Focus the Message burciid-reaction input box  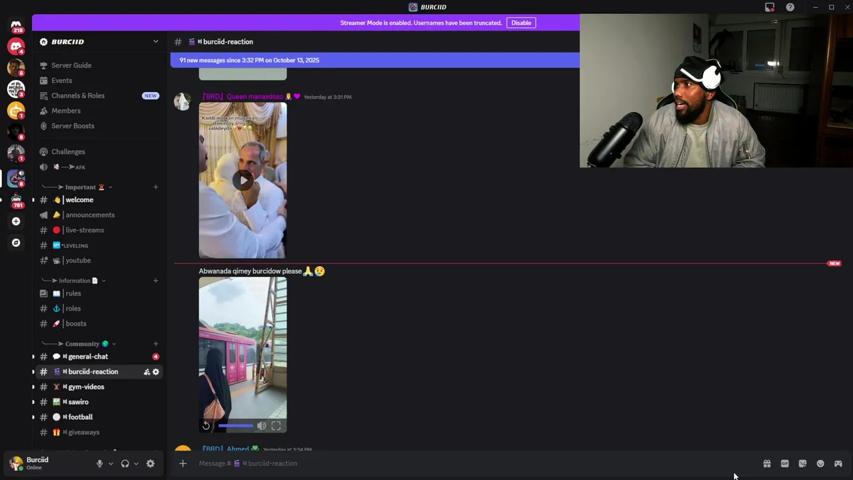pyautogui.click(x=476, y=463)
